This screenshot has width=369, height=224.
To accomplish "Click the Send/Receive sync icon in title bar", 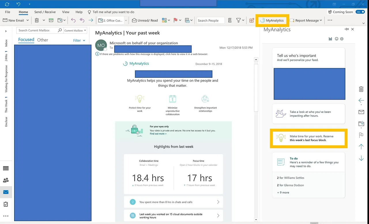I will point(7,4).
